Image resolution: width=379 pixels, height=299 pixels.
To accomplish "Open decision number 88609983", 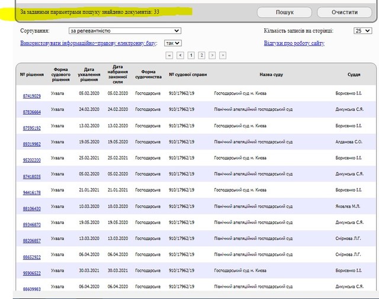I will pyautogui.click(x=31, y=289).
